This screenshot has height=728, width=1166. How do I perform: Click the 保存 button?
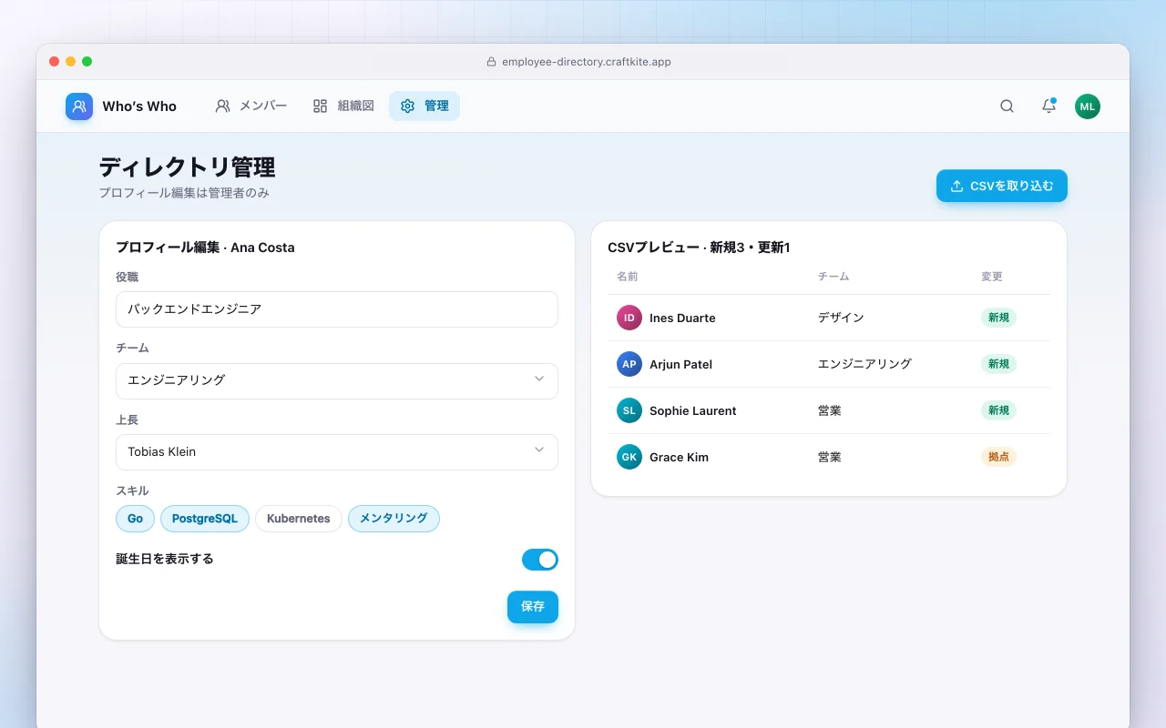coord(533,607)
